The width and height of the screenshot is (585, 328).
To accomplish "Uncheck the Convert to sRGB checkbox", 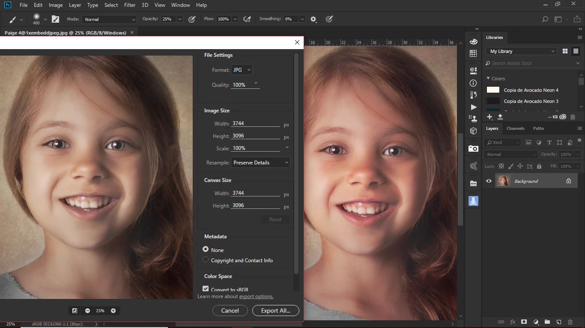I will coord(206,289).
